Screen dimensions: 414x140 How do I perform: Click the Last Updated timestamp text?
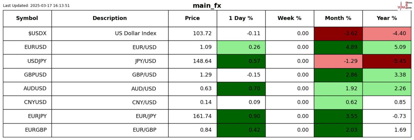pos(36,6)
